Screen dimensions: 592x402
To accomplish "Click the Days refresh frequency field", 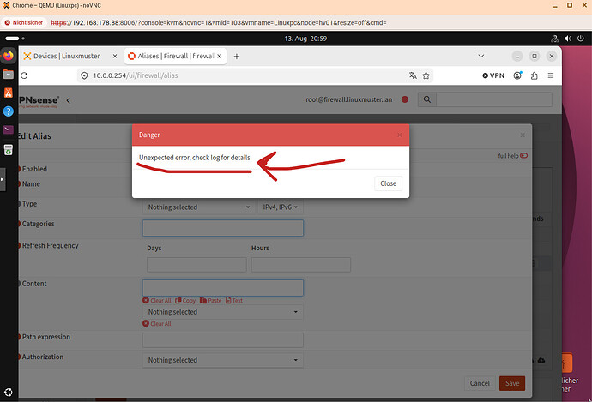I will pos(196,265).
